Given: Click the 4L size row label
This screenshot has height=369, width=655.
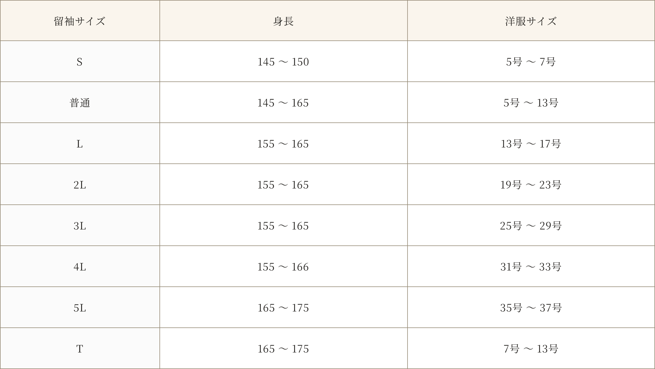Looking at the screenshot, I should 80,266.
